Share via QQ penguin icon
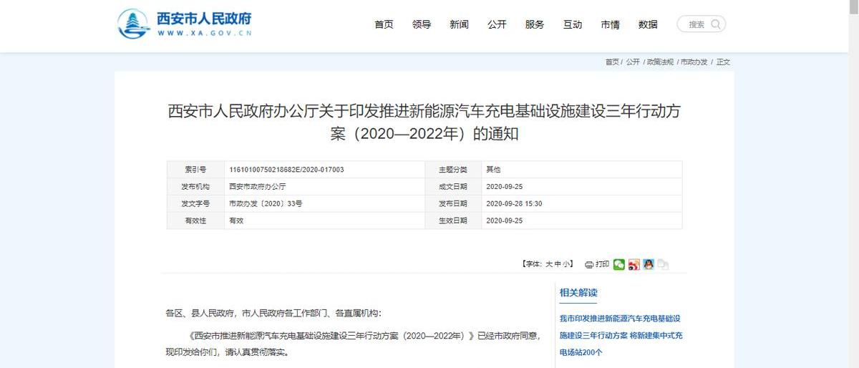Viewport: 859px width, 368px height. pos(649,264)
